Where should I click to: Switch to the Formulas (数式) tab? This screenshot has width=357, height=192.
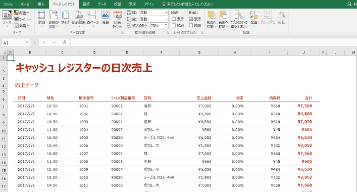(86, 4)
